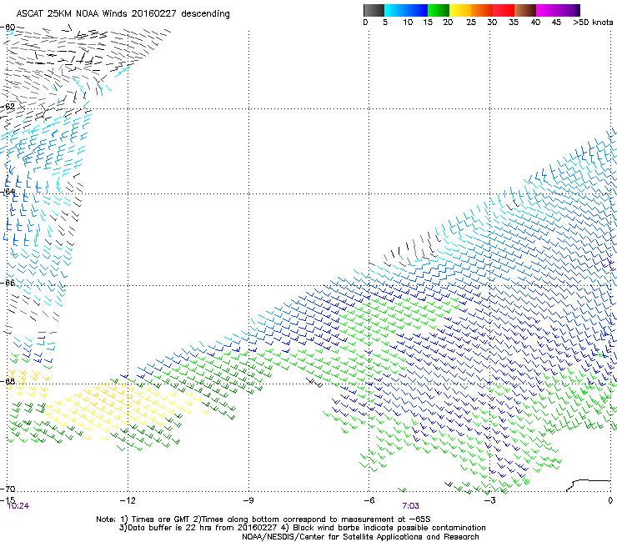
Task: Click the orange 25-30 knots legend swatch
Action: click(x=482, y=10)
